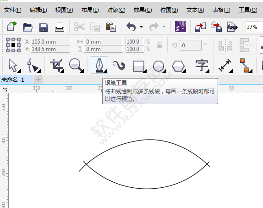
Task: Click the mirror horizontally icon
Action: (x=225, y=45)
